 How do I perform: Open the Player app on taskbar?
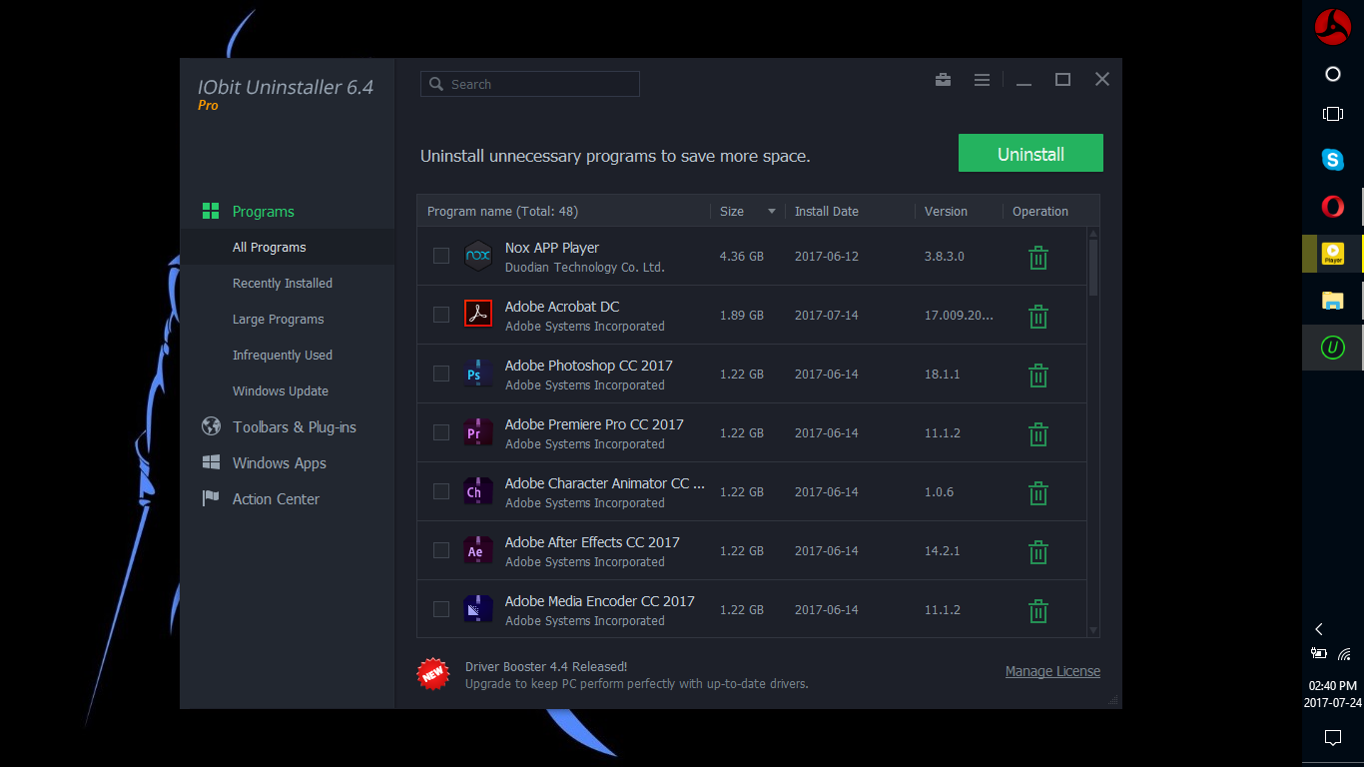(1333, 254)
